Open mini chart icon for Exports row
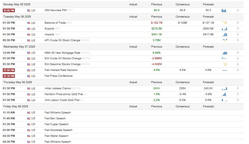 [224, 29]
